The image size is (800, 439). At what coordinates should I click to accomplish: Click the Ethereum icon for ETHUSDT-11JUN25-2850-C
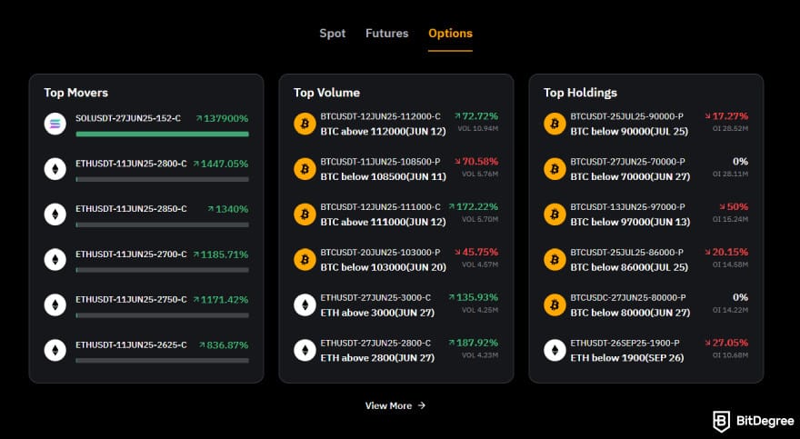coord(55,215)
